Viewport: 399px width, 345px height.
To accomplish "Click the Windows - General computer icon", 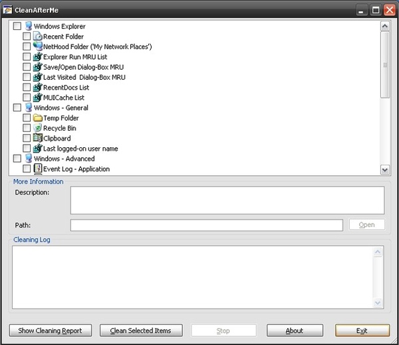I will [29, 107].
